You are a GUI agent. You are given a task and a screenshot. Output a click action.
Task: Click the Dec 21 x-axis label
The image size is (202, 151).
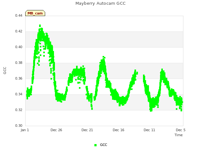point(87,130)
